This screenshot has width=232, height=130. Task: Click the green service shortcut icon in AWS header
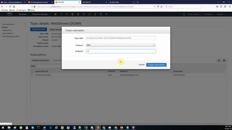coord(90,14)
